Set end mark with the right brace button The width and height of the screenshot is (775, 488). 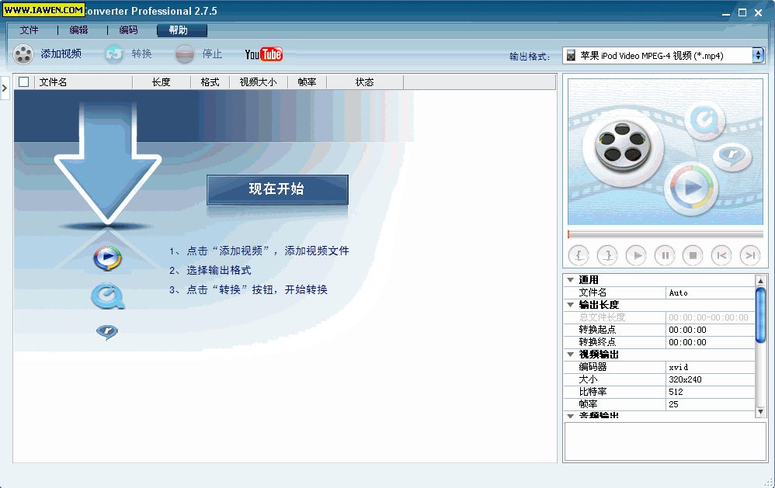(607, 254)
